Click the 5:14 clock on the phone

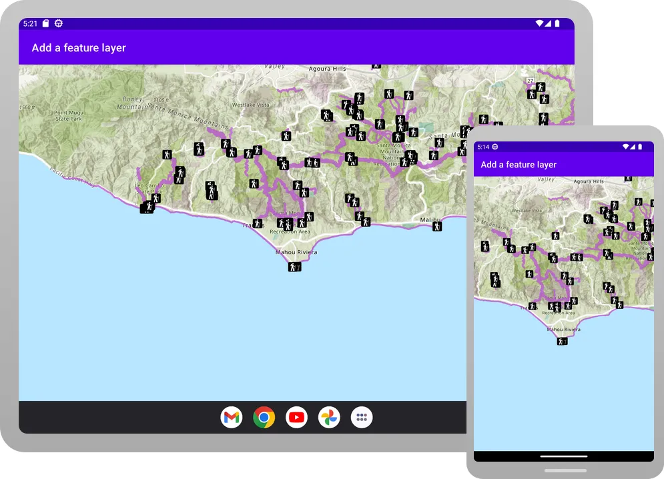tap(482, 147)
